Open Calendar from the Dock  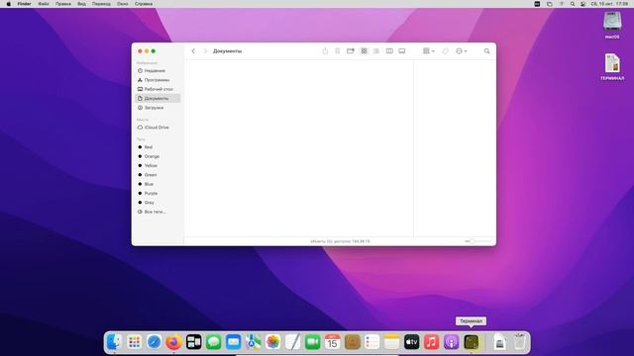[333, 342]
